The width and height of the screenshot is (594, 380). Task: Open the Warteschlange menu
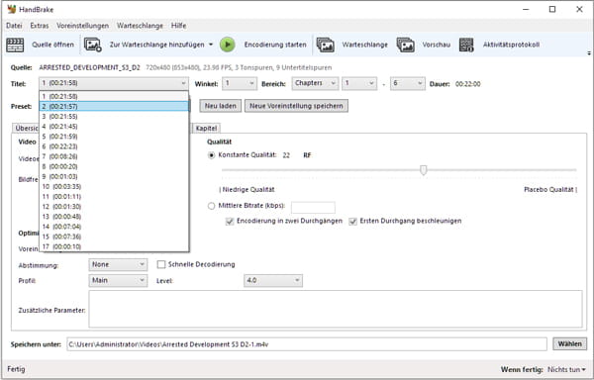pos(140,26)
